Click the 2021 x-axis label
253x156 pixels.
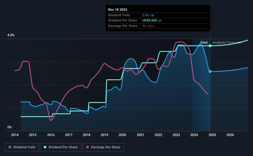coord(141,135)
